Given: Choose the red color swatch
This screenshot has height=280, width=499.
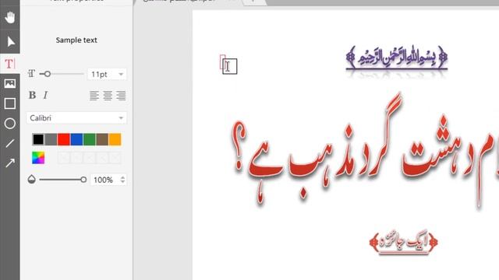Looking at the screenshot, I should pos(64,139).
